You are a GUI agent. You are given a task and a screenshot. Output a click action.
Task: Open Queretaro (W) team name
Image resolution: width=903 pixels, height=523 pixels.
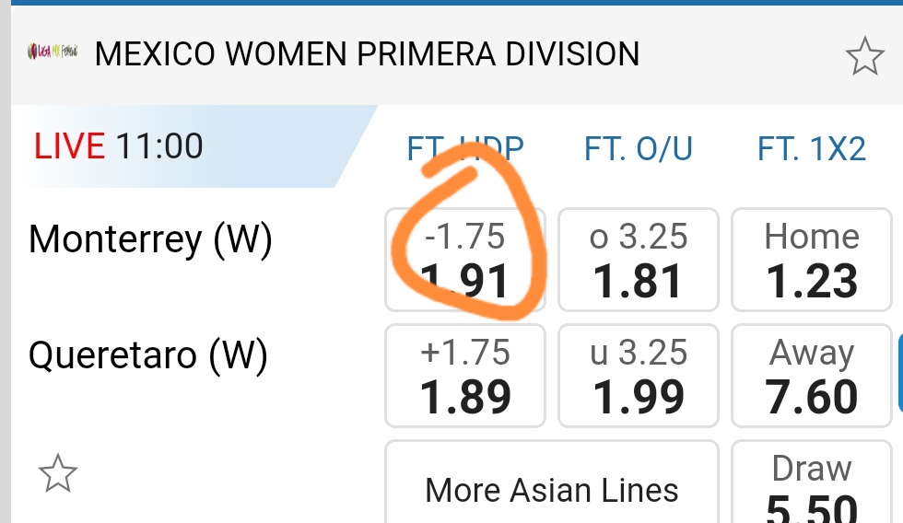click(148, 355)
